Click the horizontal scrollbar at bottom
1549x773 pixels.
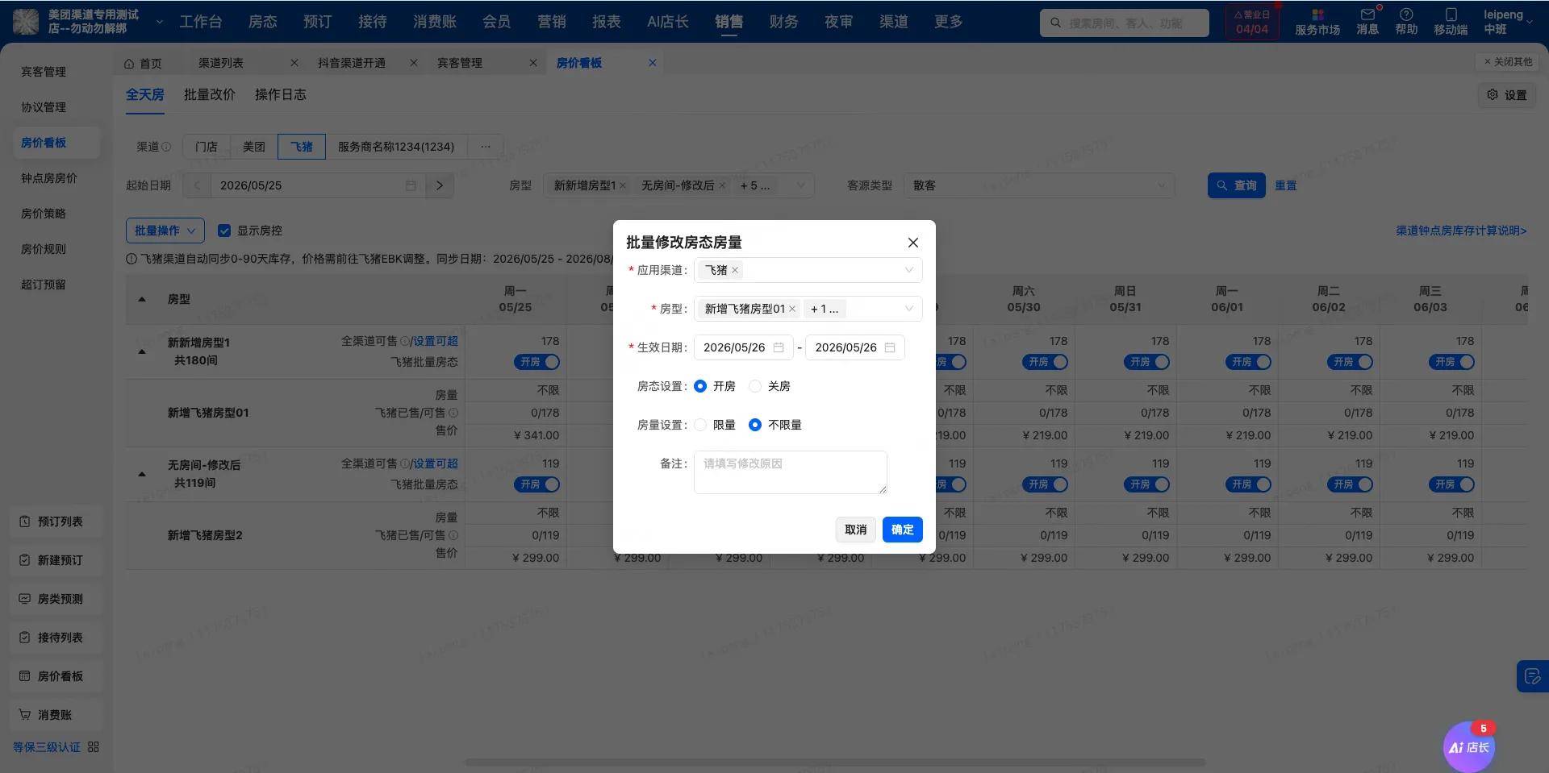(835, 763)
